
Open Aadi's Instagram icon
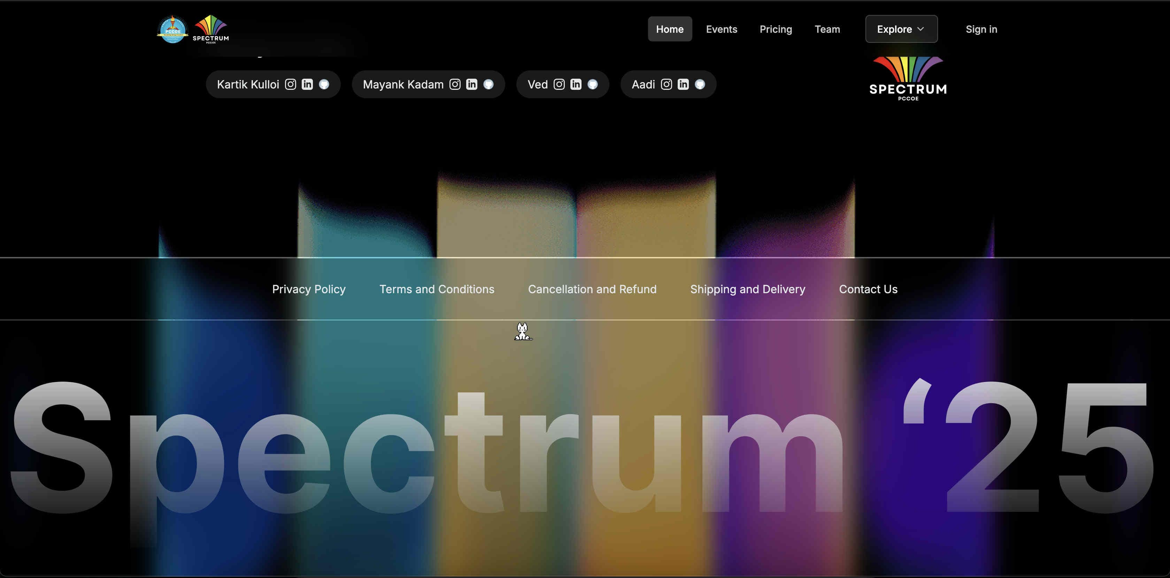click(666, 85)
